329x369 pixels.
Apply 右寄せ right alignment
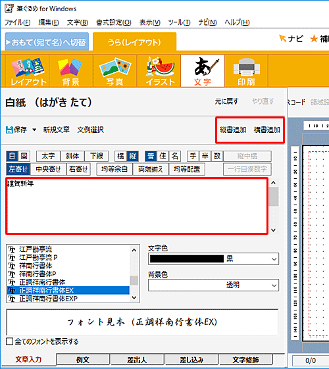point(78,169)
